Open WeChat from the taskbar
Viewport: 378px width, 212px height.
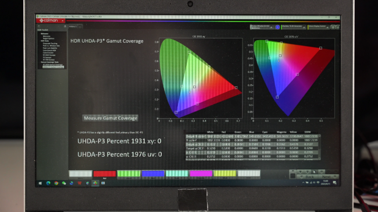64,183
